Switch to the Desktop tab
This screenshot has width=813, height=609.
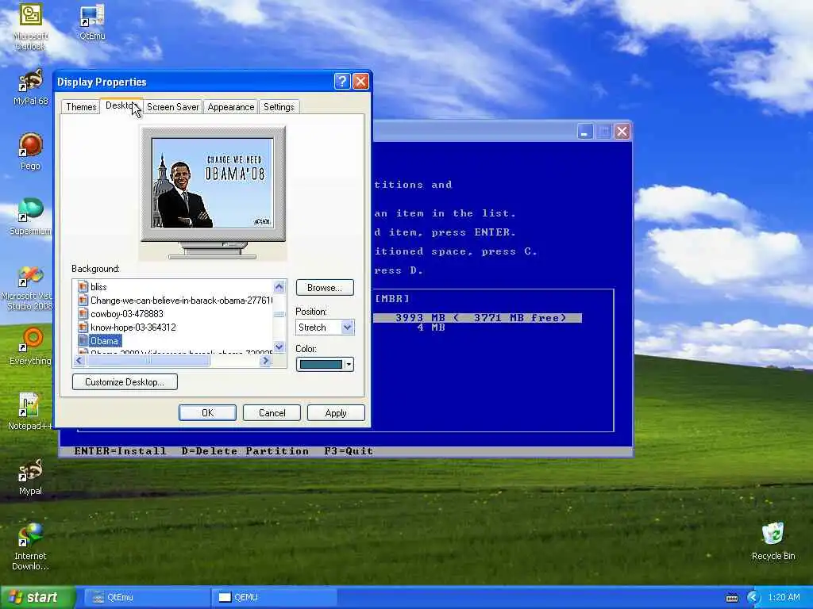(x=121, y=105)
